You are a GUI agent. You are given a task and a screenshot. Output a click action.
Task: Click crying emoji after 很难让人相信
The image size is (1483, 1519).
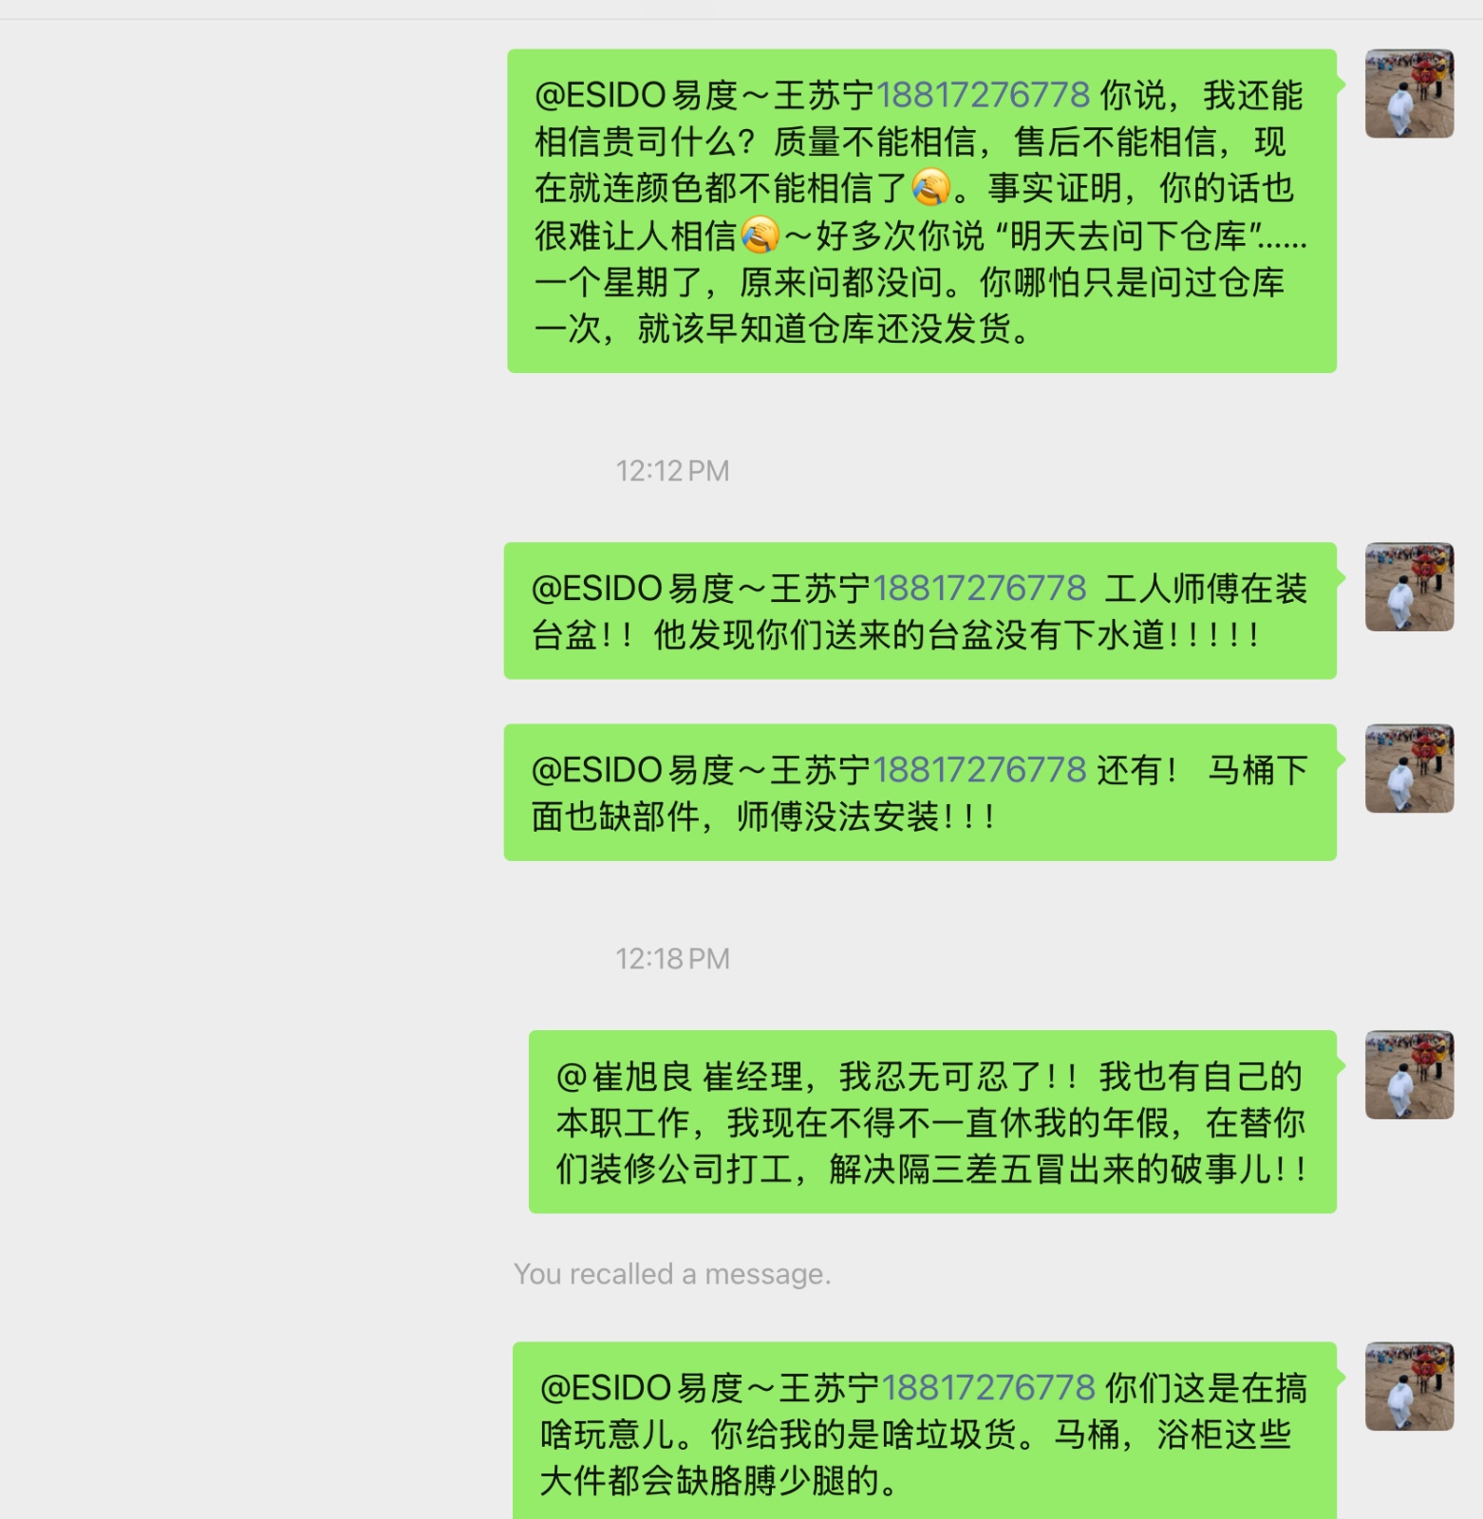760,234
